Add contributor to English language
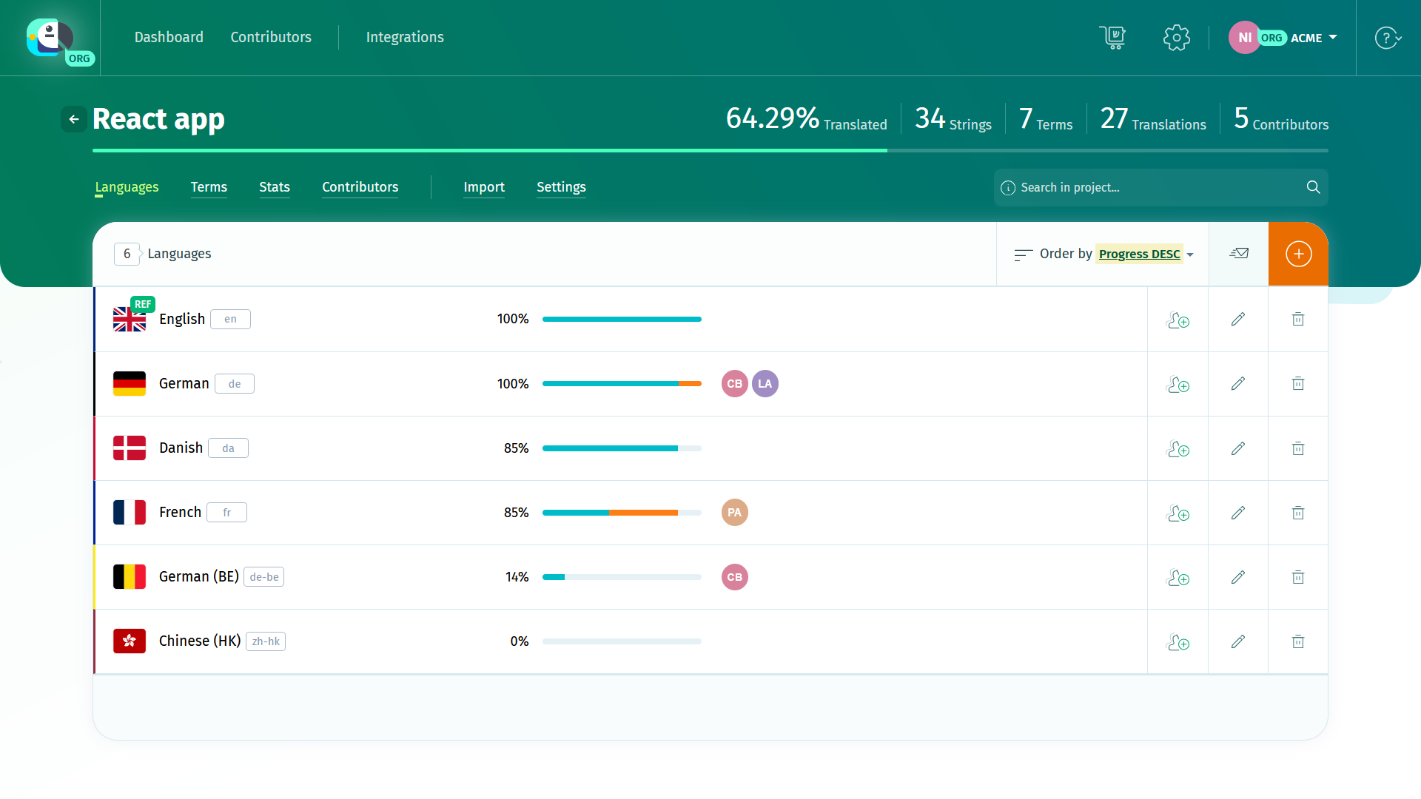 1178,320
